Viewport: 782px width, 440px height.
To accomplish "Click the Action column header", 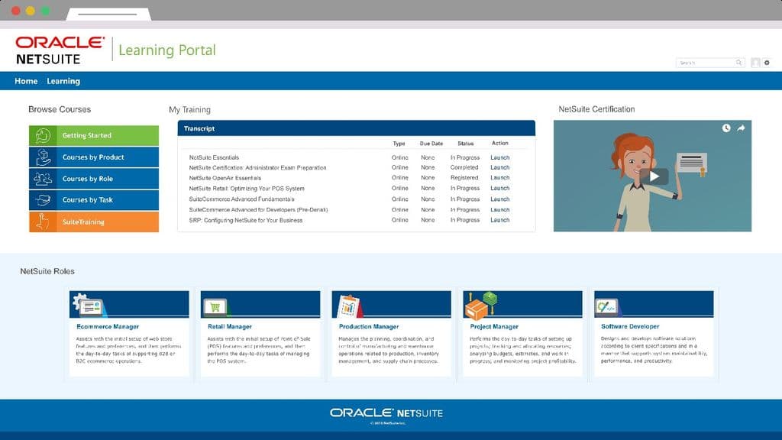I will [499, 143].
